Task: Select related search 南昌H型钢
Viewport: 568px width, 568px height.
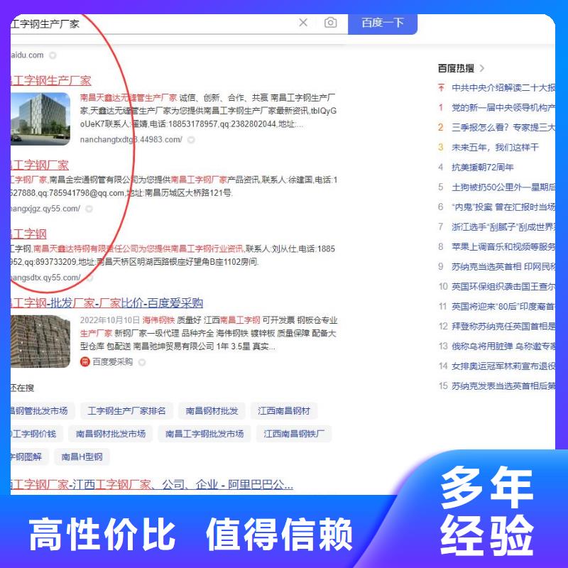Action: tap(82, 457)
